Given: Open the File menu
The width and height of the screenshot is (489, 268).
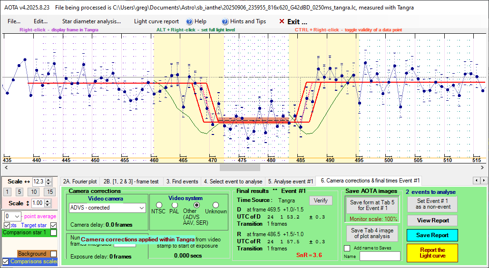Looking at the screenshot, I should pos(14,21).
